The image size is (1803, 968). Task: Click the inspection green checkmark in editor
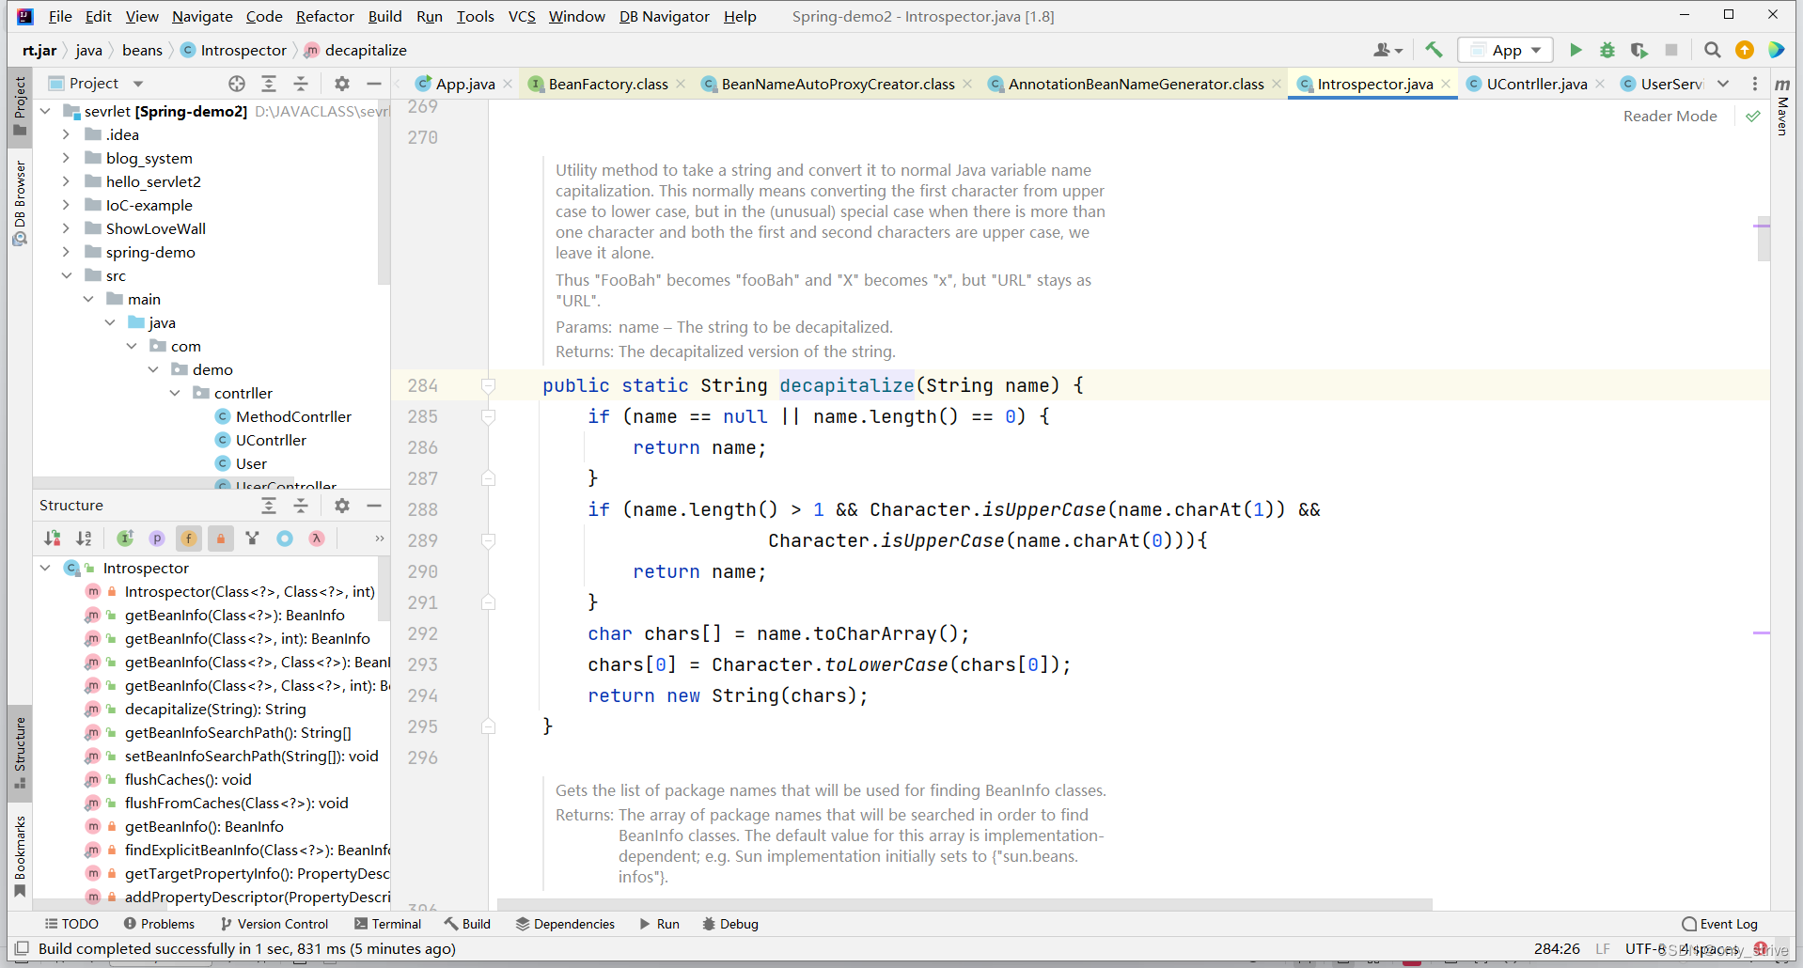(1752, 116)
